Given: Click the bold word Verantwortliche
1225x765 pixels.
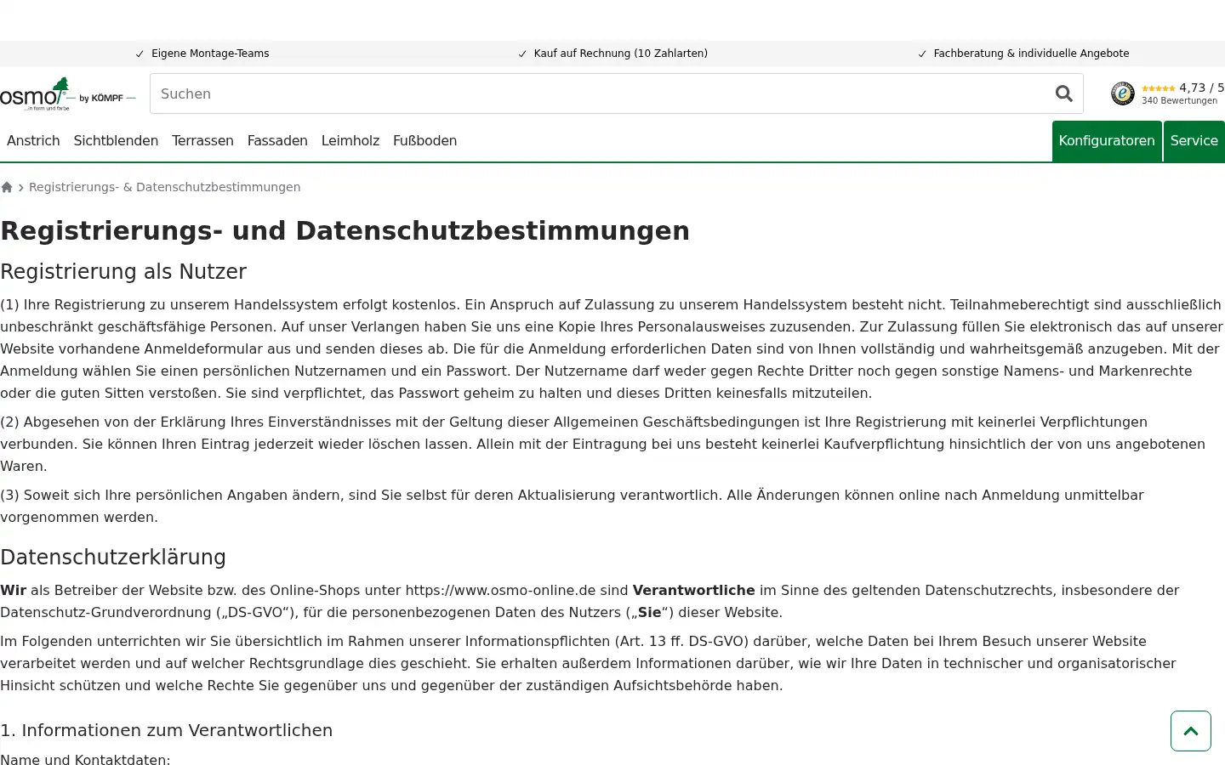Looking at the screenshot, I should tap(693, 590).
